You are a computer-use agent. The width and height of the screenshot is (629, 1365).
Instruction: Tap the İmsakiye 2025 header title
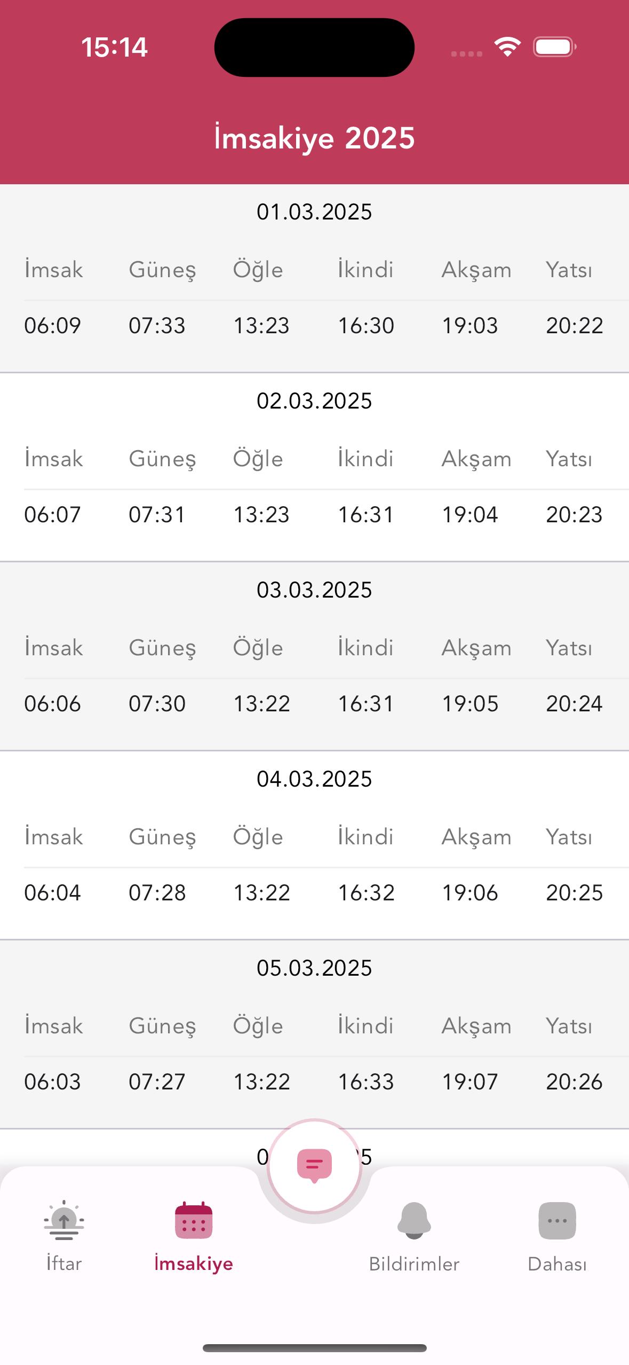point(314,138)
